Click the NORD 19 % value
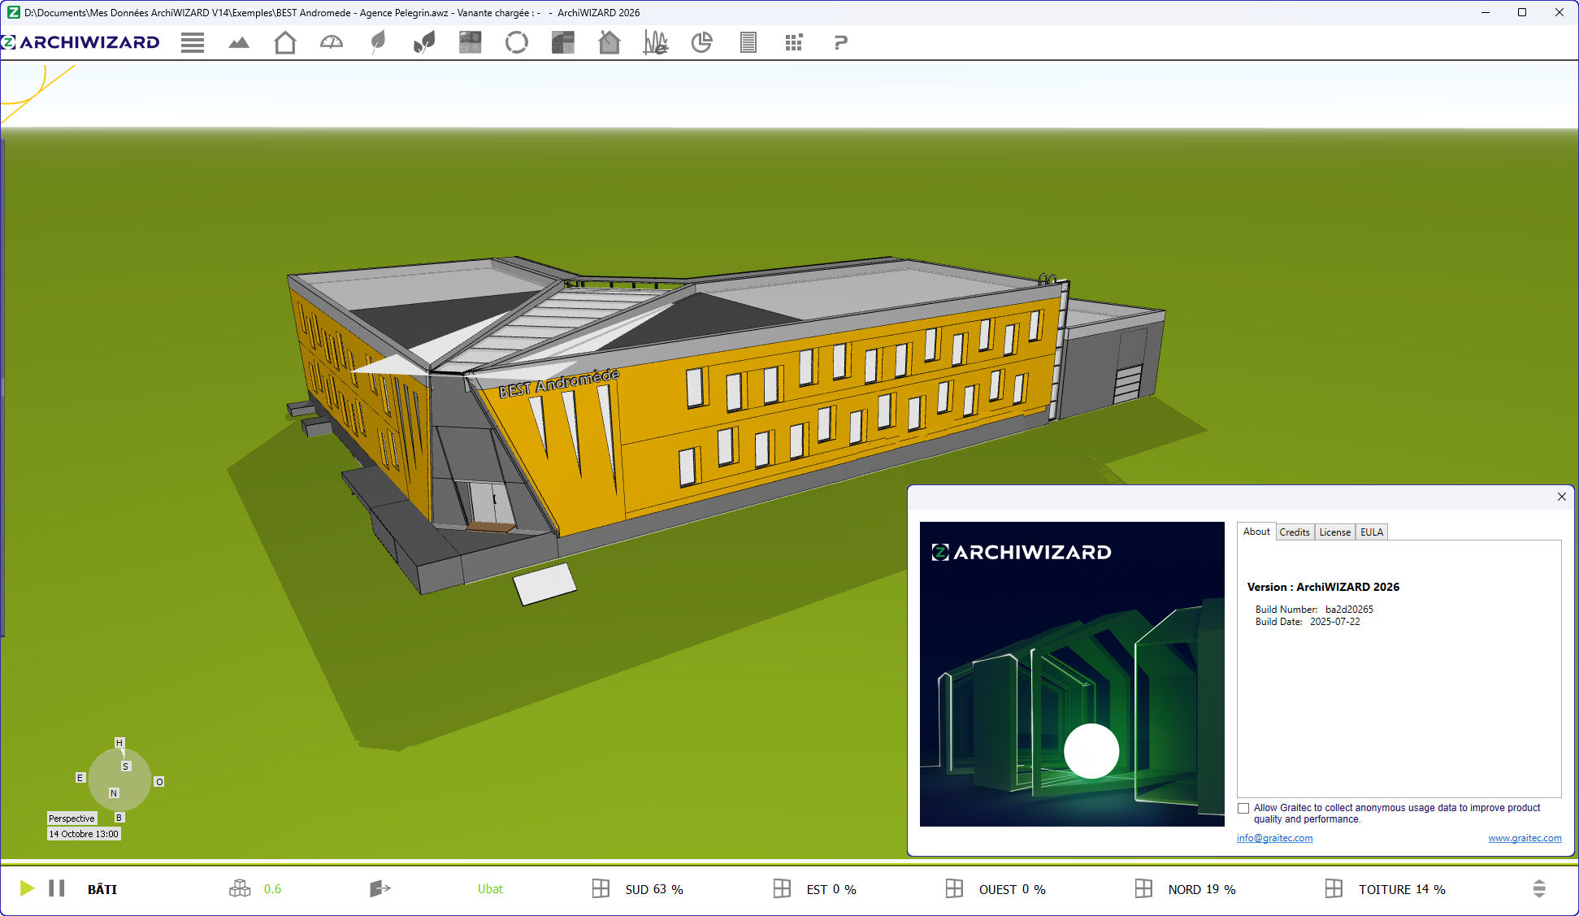The image size is (1579, 916). 1202,889
